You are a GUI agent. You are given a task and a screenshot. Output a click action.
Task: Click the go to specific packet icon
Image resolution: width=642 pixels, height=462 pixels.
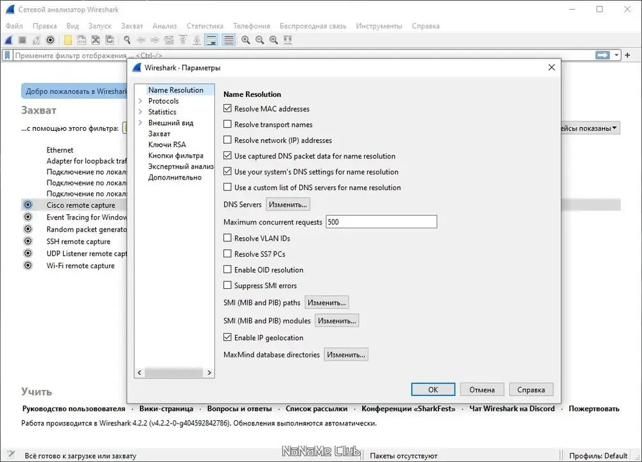(x=169, y=40)
